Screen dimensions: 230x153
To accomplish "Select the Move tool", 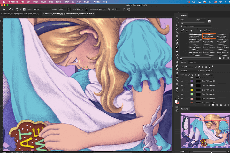I will pos(177,18).
